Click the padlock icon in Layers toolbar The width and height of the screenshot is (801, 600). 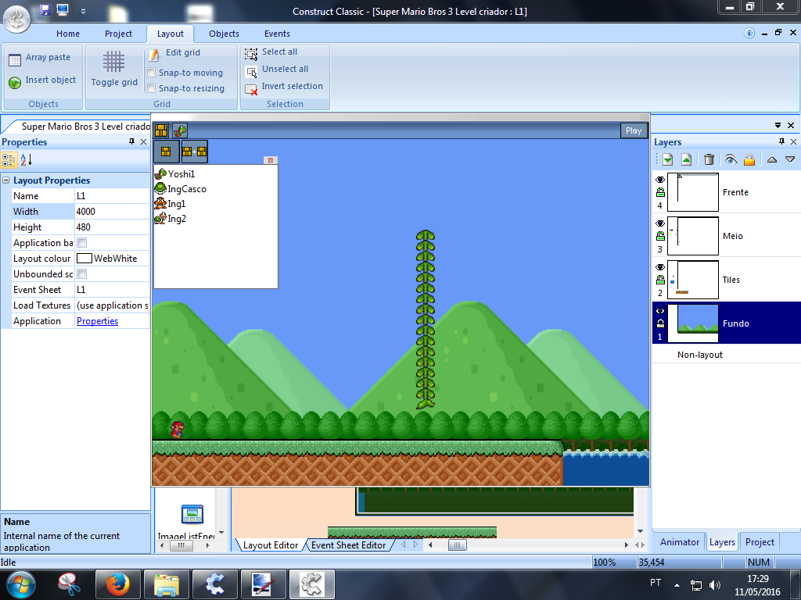[x=749, y=159]
